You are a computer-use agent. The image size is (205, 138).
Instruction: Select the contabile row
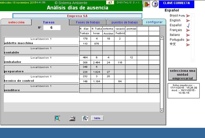[41, 50]
